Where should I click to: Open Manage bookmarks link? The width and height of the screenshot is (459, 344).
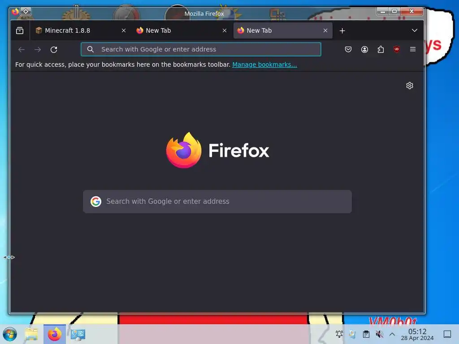pos(264,64)
